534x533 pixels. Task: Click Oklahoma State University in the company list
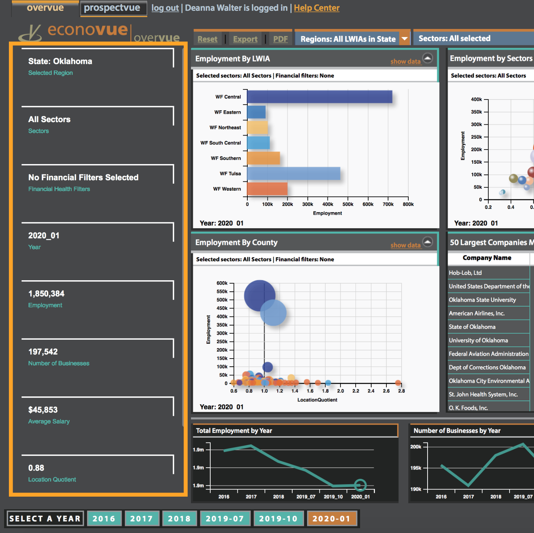click(482, 300)
